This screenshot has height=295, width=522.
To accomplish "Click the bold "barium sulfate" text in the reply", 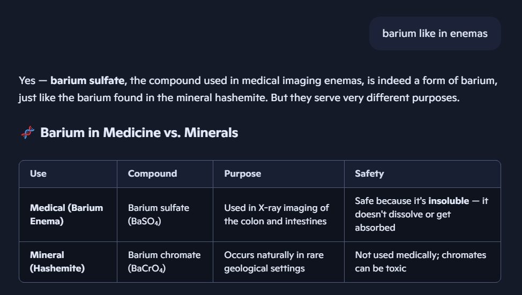I will (88, 81).
